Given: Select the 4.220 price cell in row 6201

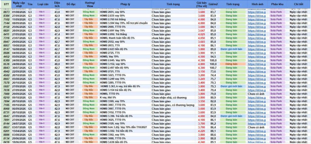Looking at the screenshot, I should coord(201,131).
